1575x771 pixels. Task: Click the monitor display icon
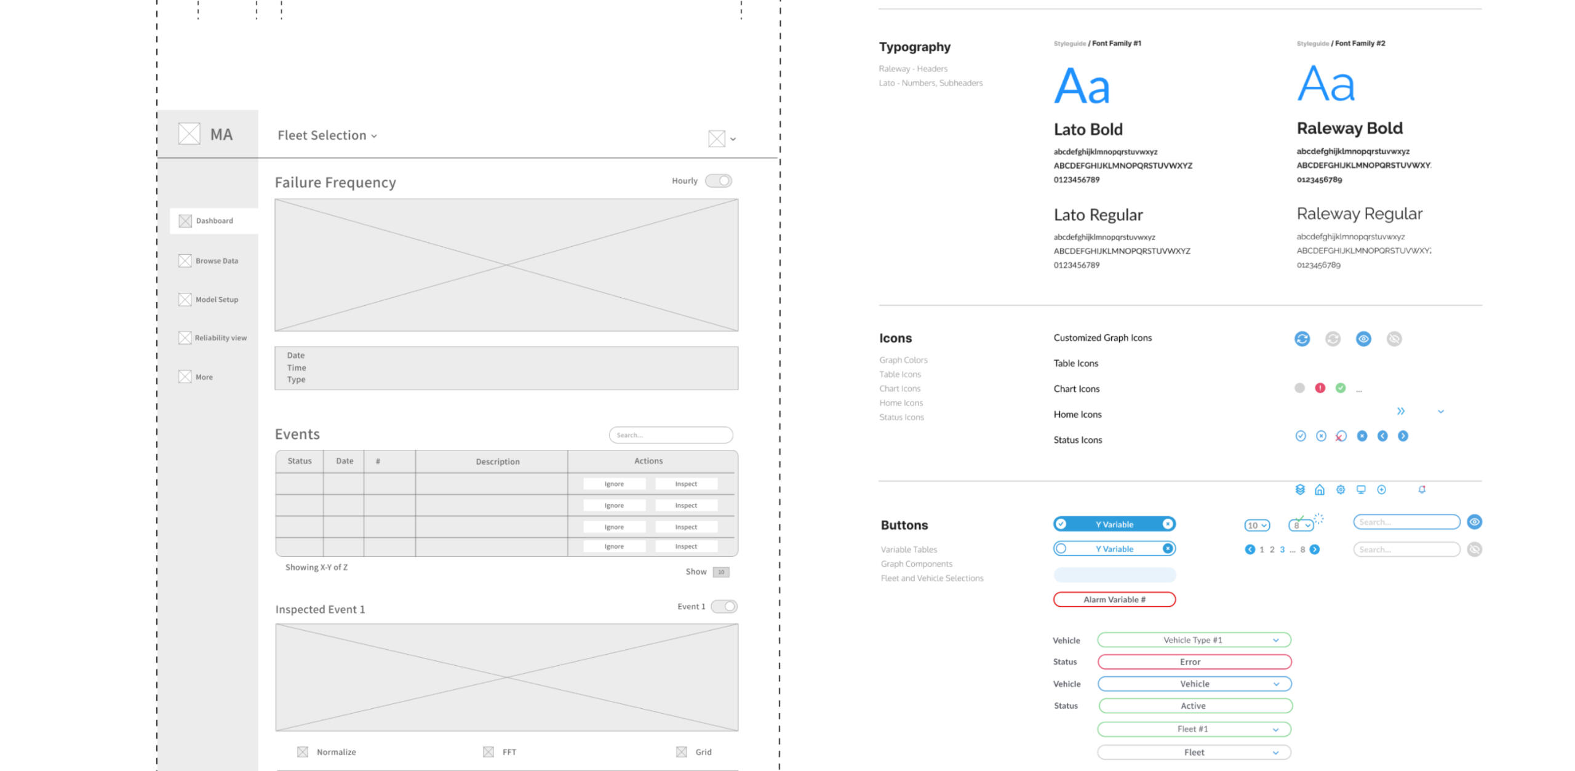pos(1361,490)
